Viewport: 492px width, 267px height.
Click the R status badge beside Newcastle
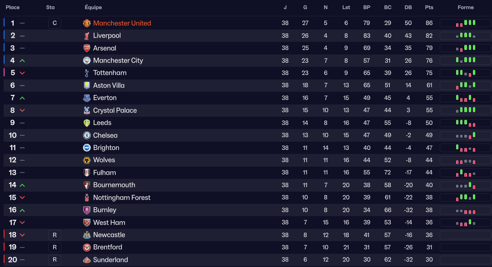(x=54, y=235)
